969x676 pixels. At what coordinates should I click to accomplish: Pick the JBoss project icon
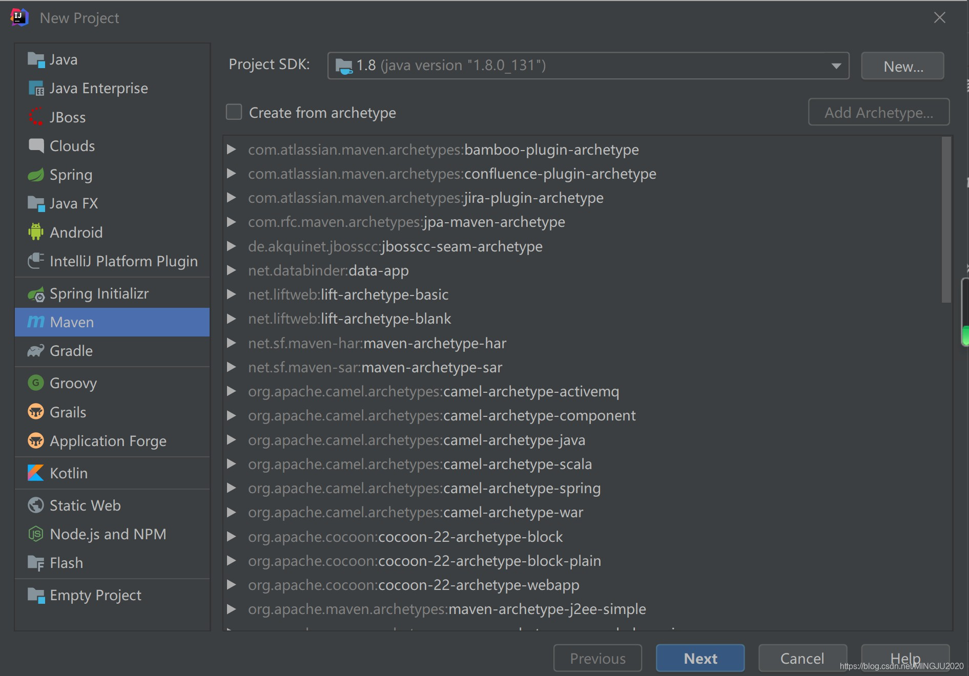(x=36, y=117)
